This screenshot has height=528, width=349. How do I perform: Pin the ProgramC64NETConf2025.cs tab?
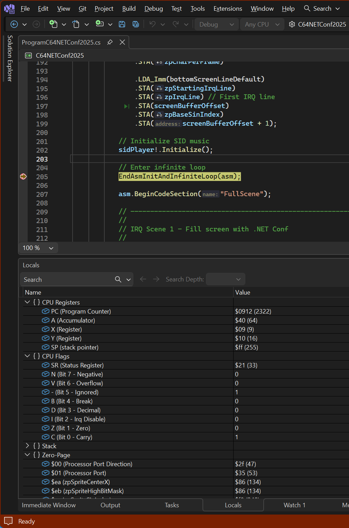click(x=110, y=42)
